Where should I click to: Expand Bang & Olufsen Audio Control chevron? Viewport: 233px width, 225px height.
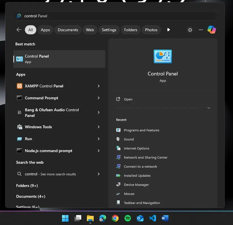coord(99,112)
